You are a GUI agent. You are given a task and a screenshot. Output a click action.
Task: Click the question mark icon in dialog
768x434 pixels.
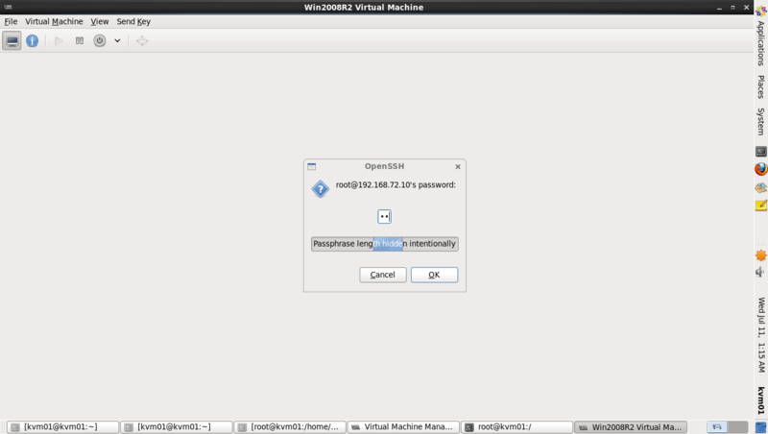click(x=321, y=189)
